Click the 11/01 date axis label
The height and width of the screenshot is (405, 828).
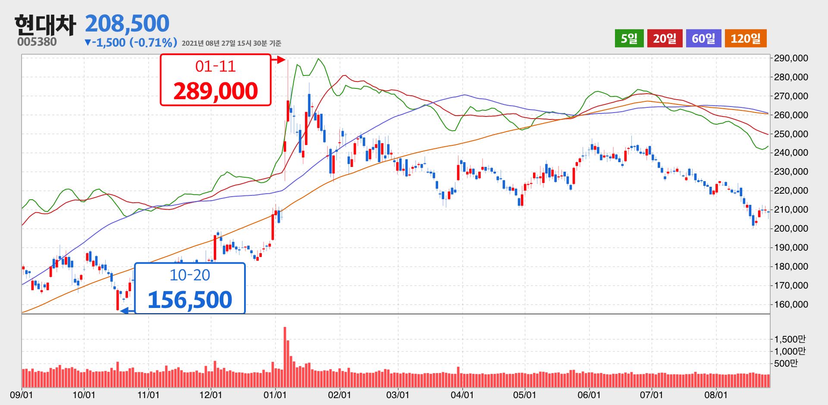point(148,395)
